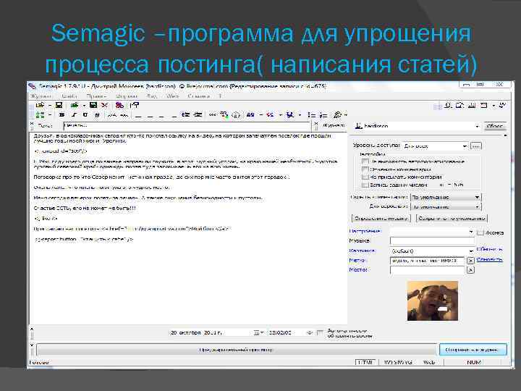Click the userpic thumbnail image
The image size is (521, 391).
[433, 301]
